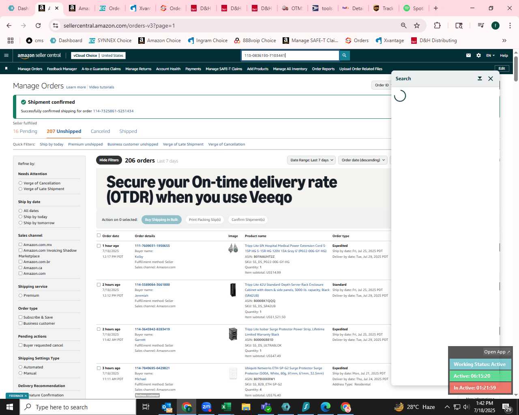Open Order Reports in the navigation bar
The image size is (519, 415).
323,69
